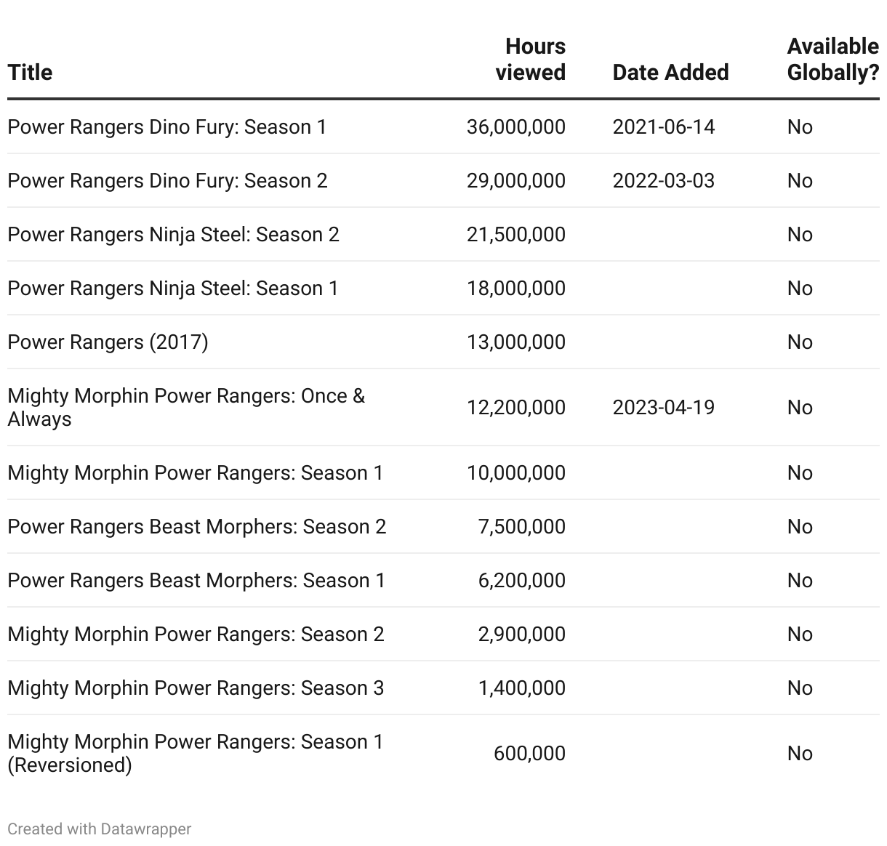Click the 2021-06-14 date cell

tap(664, 127)
